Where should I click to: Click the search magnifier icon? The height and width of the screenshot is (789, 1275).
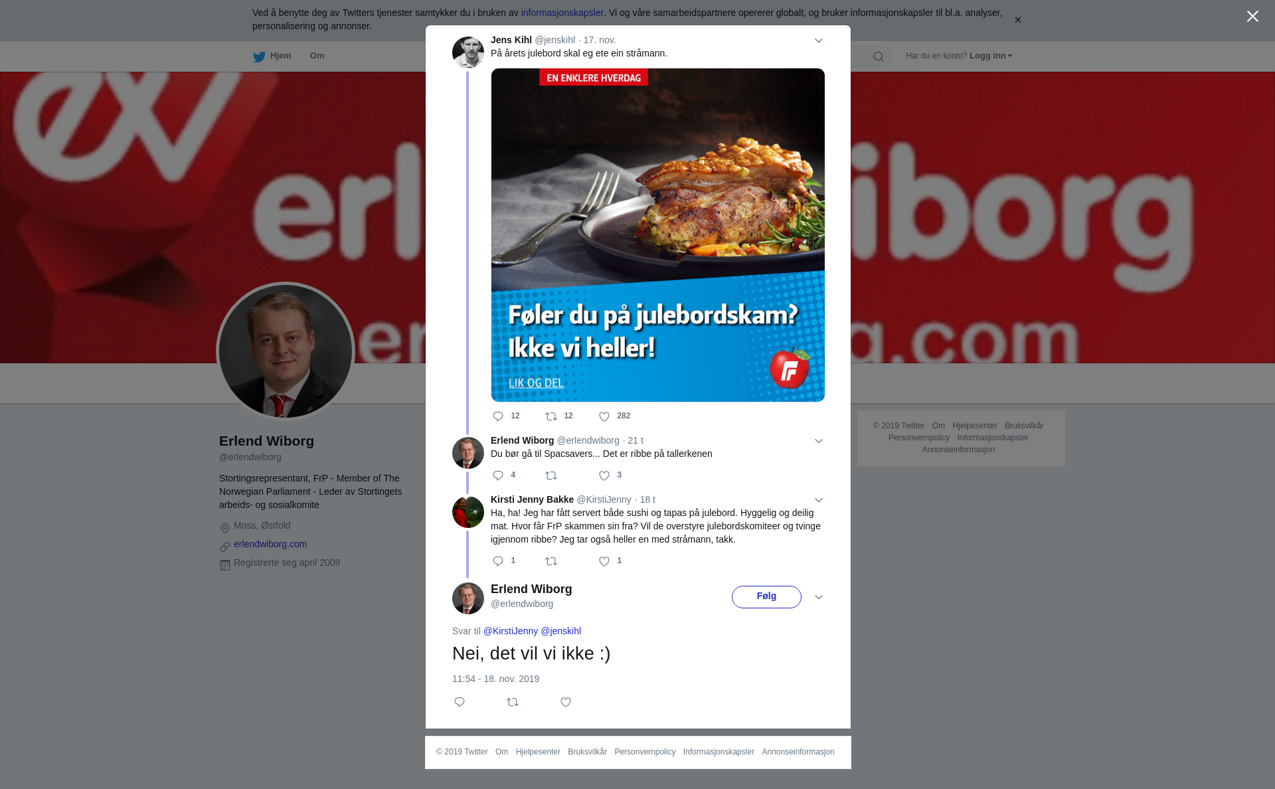click(879, 56)
